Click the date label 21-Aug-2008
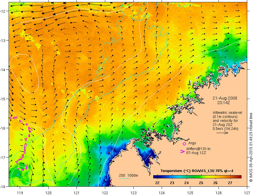 225,98
